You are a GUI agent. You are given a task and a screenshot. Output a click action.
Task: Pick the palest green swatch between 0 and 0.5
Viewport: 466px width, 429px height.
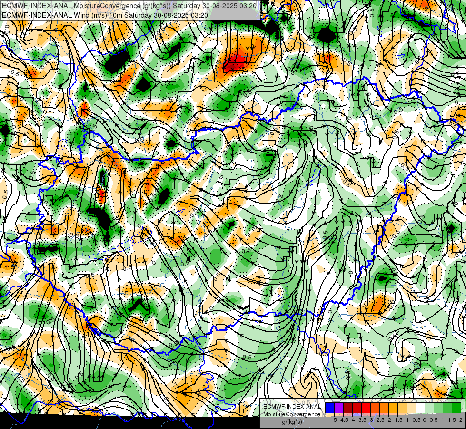pos(429,408)
